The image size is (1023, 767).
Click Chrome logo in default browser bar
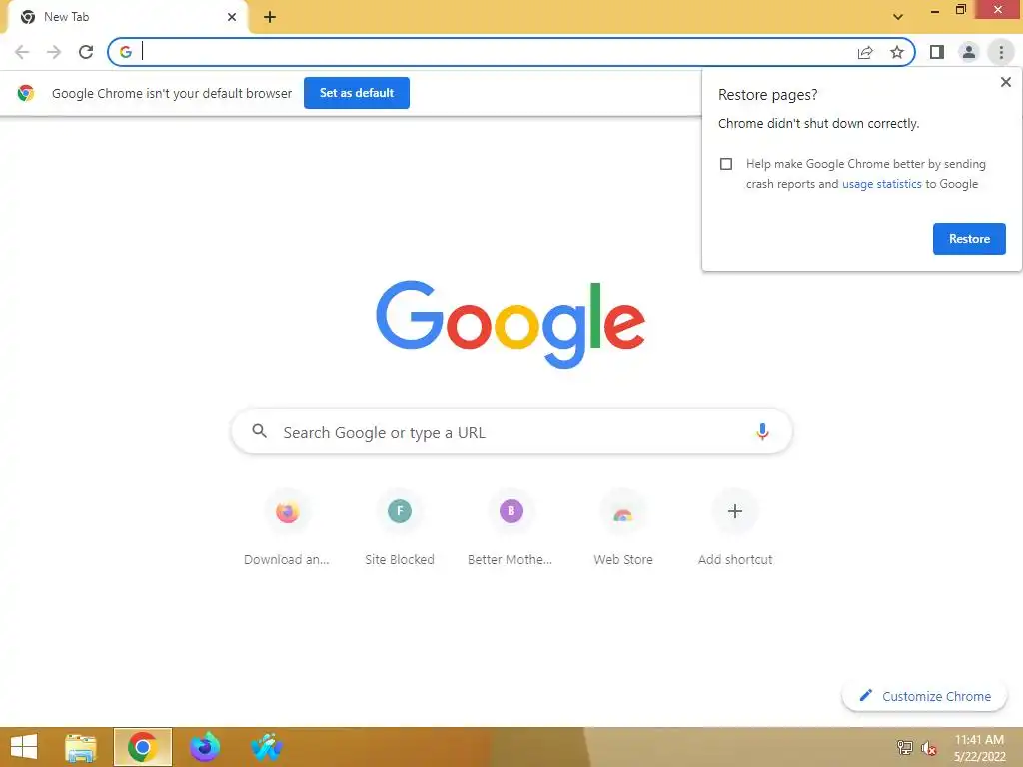[x=25, y=93]
